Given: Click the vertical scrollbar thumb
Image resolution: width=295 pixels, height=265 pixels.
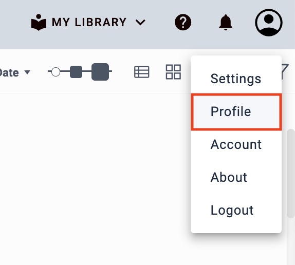Looking at the screenshot, I should point(291,174).
